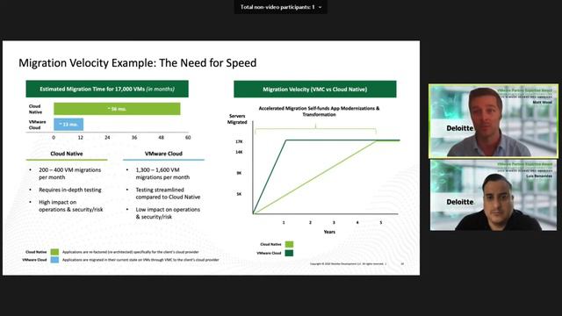Click the '17K' y-axis value
562x316 pixels.
point(239,141)
